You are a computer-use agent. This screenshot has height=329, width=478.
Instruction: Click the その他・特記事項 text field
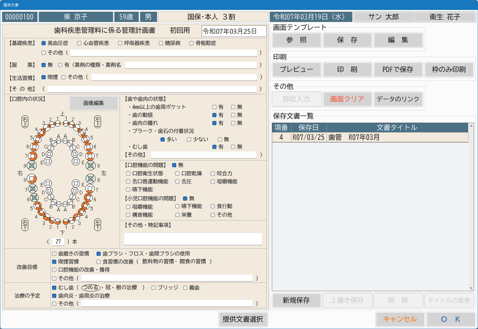[x=193, y=239]
